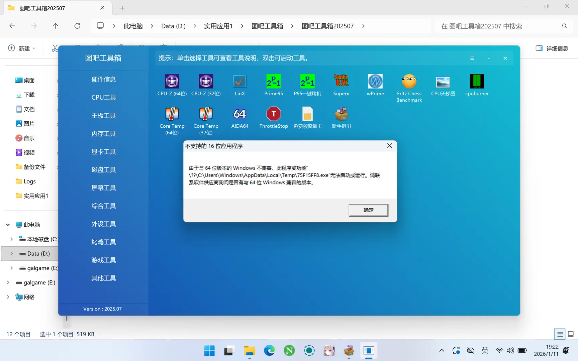Open 图片 in the Explorer sidebar
Viewport: 578px width, 361px height.
click(25, 124)
